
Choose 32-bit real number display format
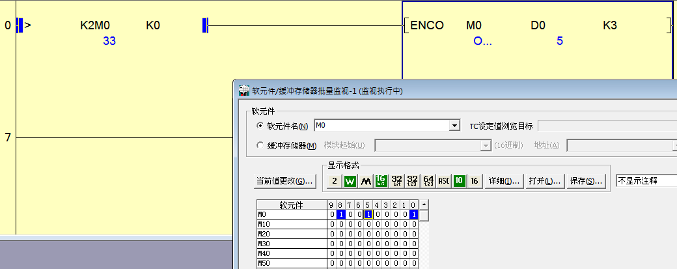413,181
